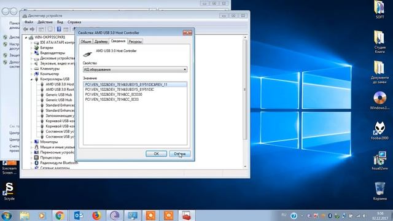393x221 pixels.
Task: Open File Explorer from the taskbar
Action: point(25,215)
